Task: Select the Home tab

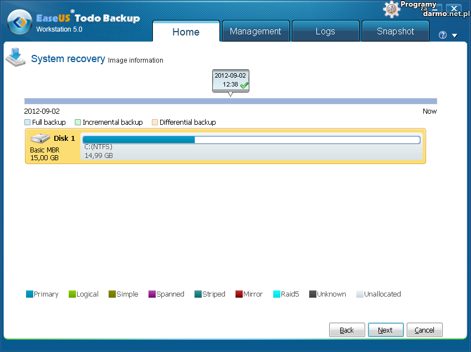Action: [186, 32]
